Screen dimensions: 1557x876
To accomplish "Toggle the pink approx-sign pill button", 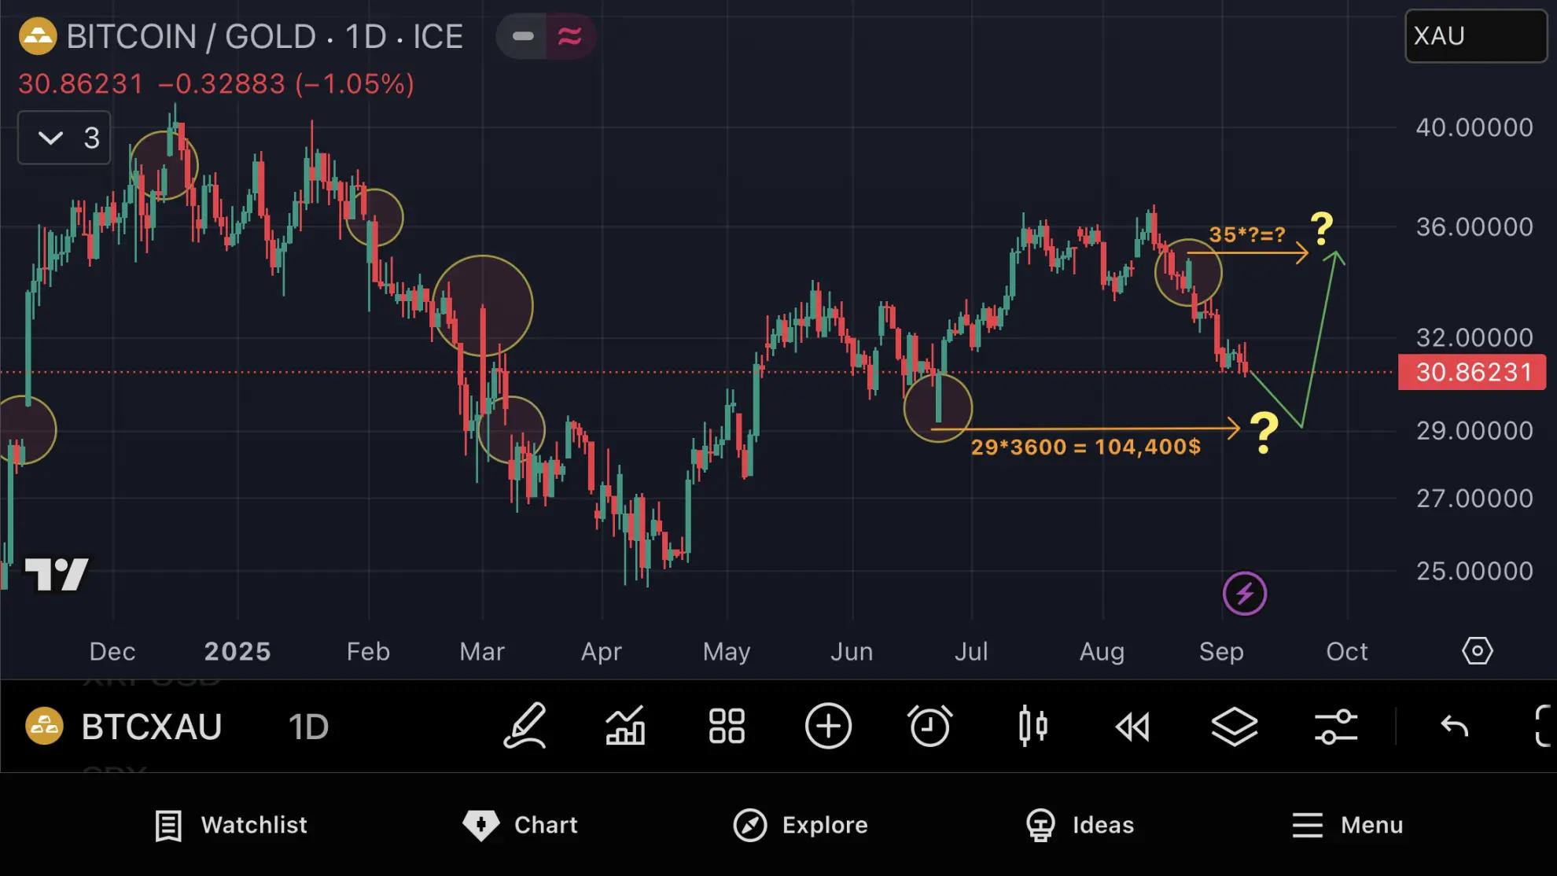I will coord(570,36).
